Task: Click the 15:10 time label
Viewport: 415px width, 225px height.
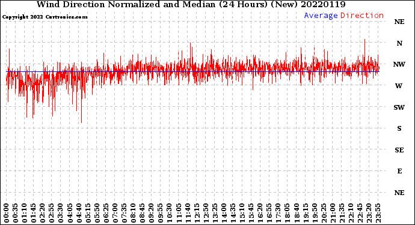Action: 242,213
